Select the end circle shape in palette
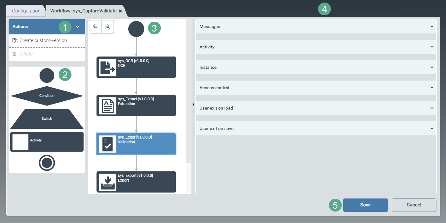 point(47,163)
